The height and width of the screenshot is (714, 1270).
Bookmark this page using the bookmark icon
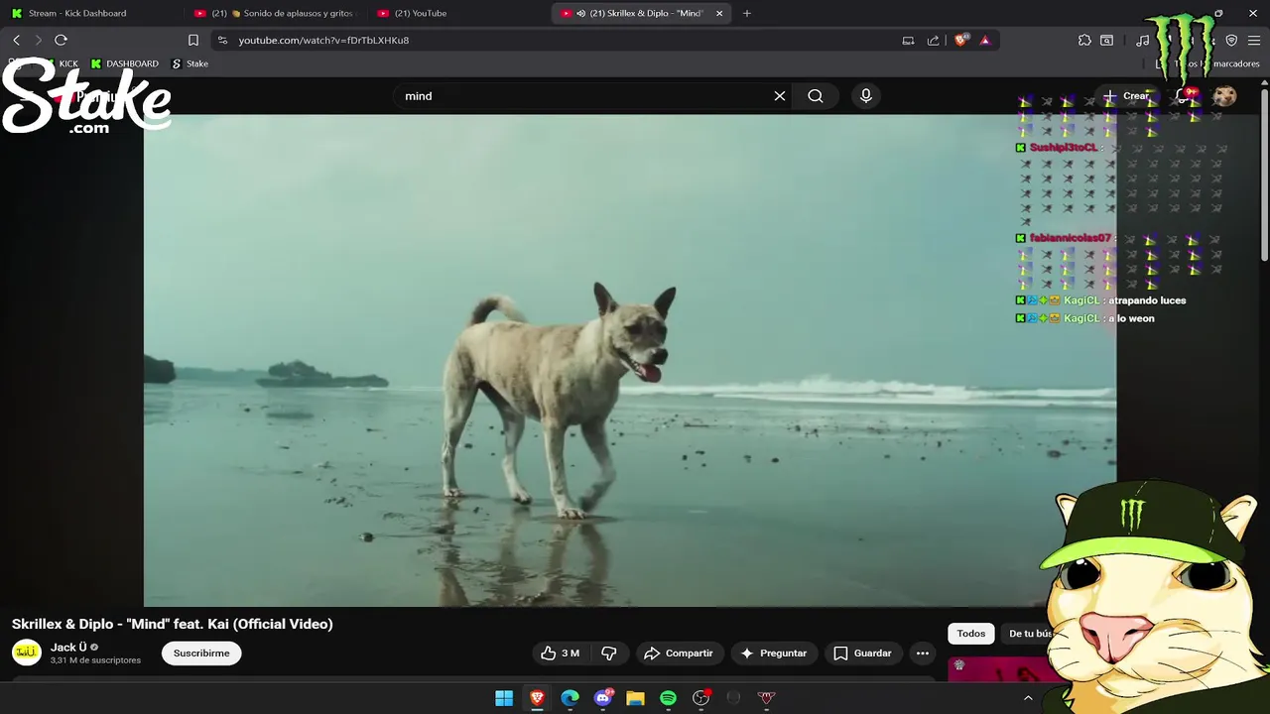pyautogui.click(x=193, y=40)
